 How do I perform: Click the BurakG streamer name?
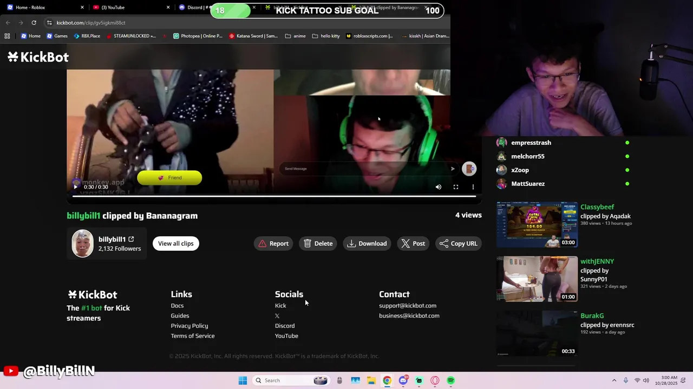click(592, 316)
